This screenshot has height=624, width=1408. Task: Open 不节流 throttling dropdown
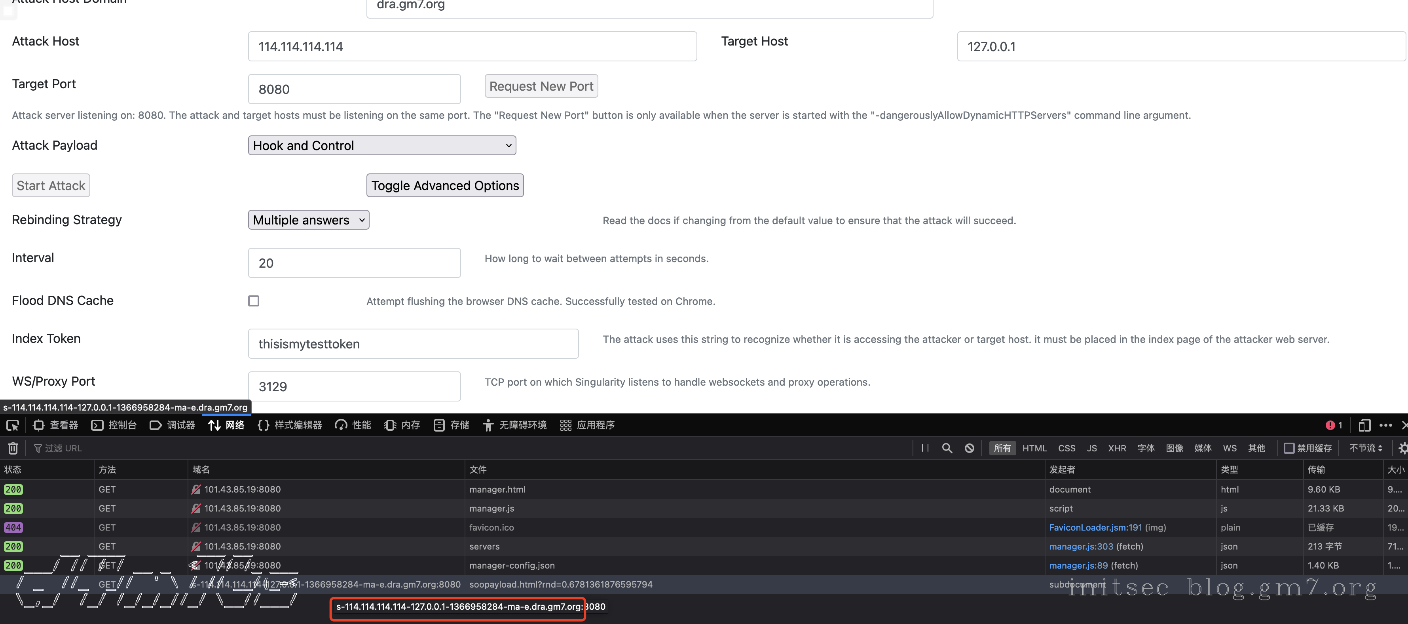[1365, 449]
